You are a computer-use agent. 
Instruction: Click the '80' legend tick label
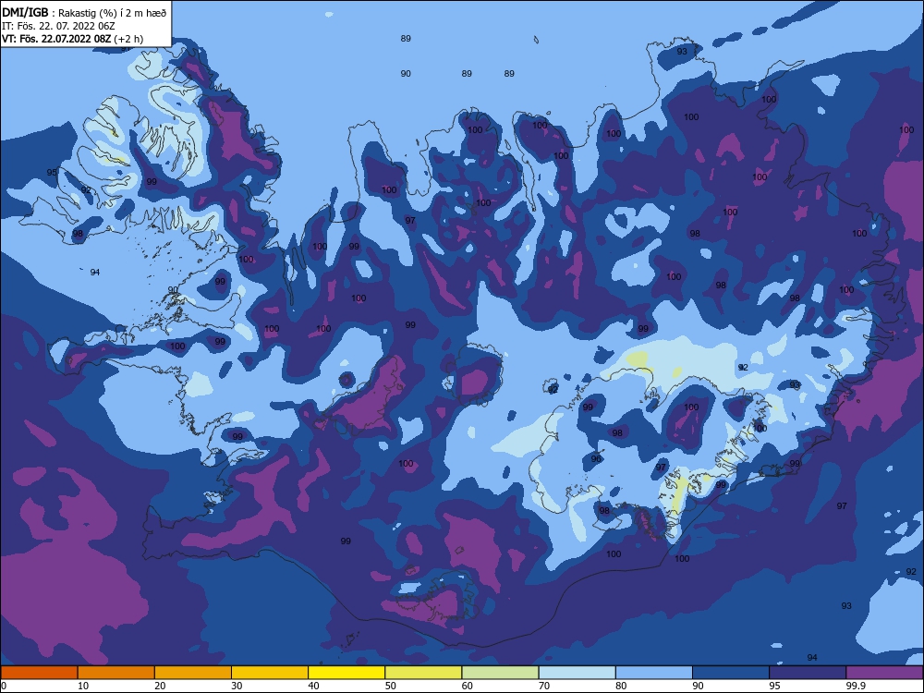(621, 686)
